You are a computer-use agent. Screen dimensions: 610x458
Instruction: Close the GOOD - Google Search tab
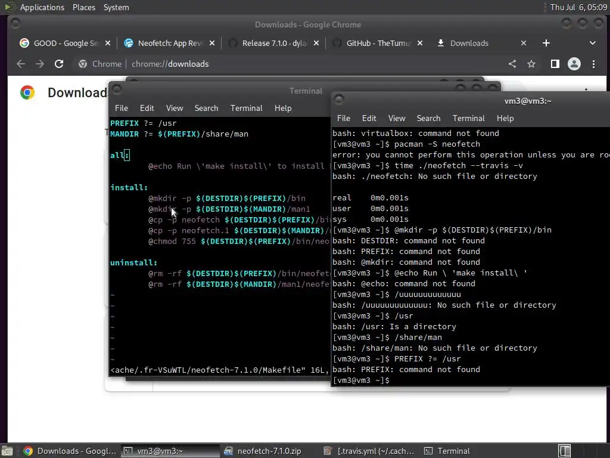(x=108, y=43)
